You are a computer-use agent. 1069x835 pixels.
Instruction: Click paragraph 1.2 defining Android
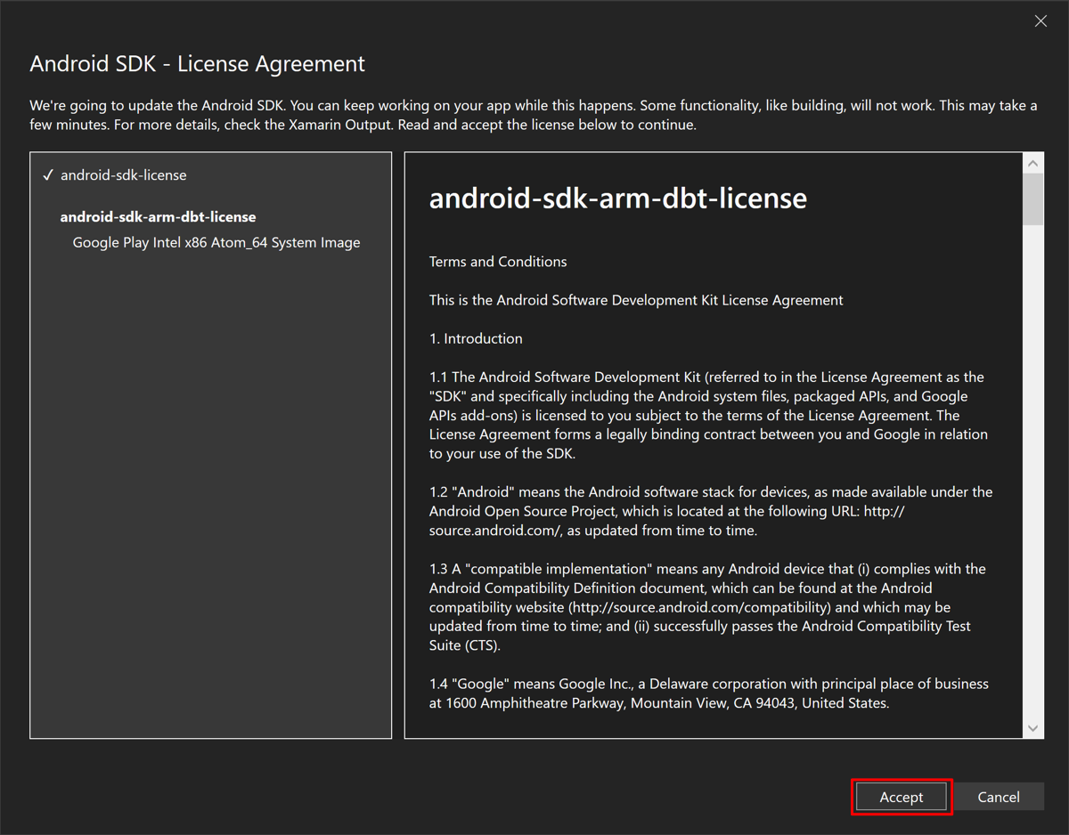[x=711, y=511]
